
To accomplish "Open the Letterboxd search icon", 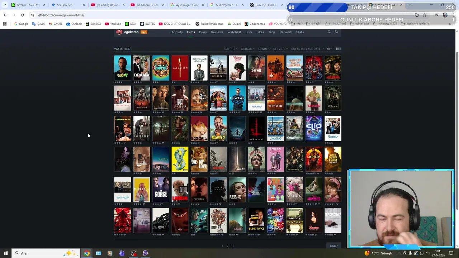I will (329, 32).
